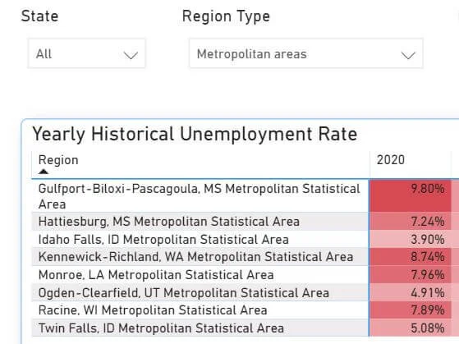459x344 pixels.
Task: Click the Metropolitan areas selection box
Action: 306,53
